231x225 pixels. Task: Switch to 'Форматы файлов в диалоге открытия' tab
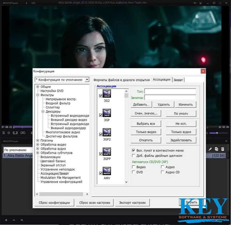click(122, 80)
